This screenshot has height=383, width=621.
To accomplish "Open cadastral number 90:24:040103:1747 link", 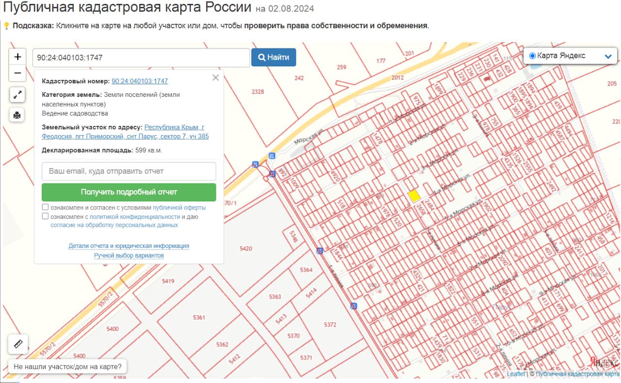I will coord(140,81).
